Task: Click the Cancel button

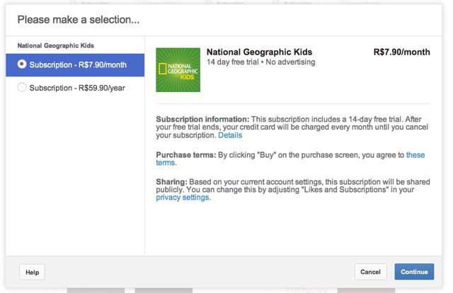Action: [370, 272]
